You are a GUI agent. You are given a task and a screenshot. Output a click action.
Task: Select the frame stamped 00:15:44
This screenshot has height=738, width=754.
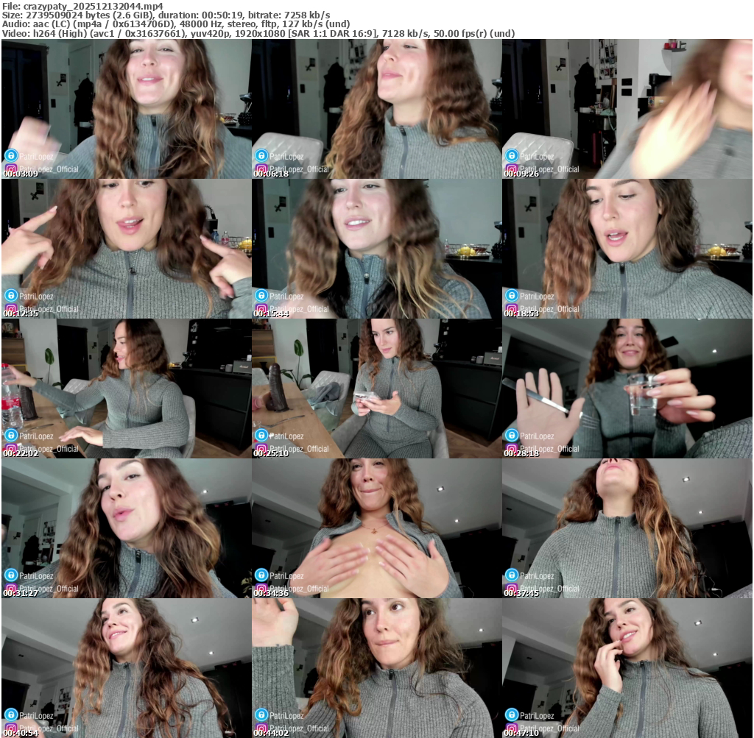tap(376, 249)
